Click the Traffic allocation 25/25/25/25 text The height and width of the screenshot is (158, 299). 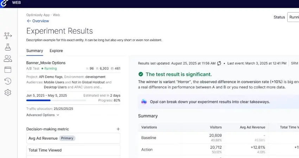[50, 109]
